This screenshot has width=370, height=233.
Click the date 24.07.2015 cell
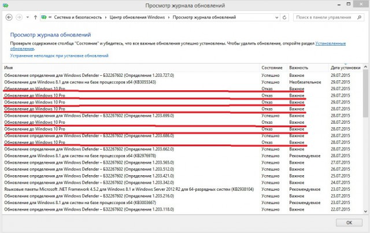[341, 183]
